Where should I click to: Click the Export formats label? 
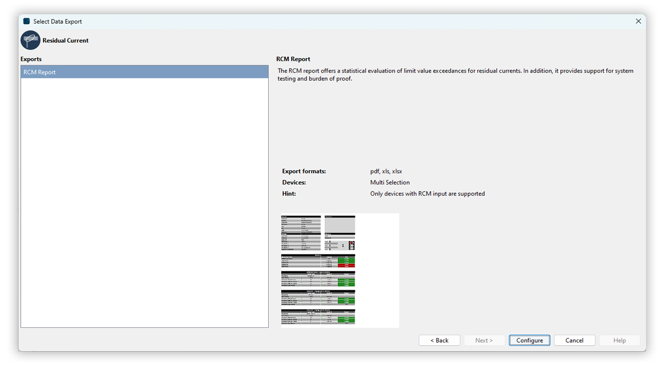pyautogui.click(x=304, y=171)
